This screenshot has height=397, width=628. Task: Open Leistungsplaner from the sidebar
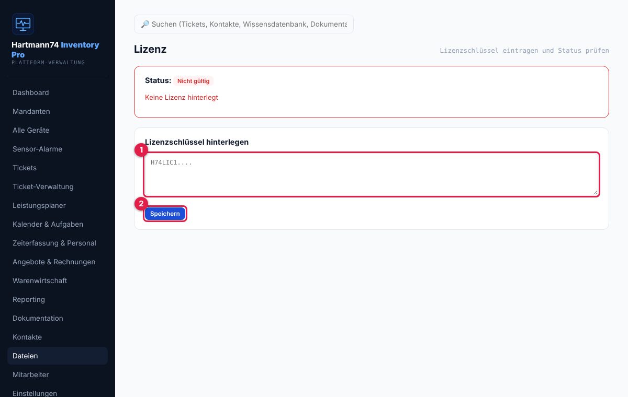pos(58,205)
